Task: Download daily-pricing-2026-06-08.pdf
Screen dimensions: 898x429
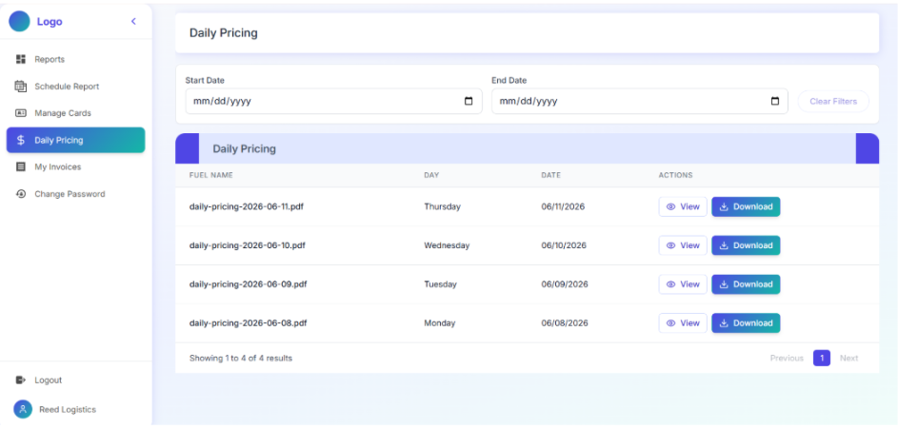Action: [x=746, y=323]
